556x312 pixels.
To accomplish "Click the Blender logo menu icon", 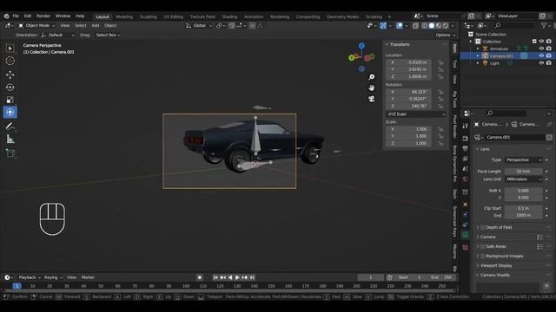I will click(6, 16).
